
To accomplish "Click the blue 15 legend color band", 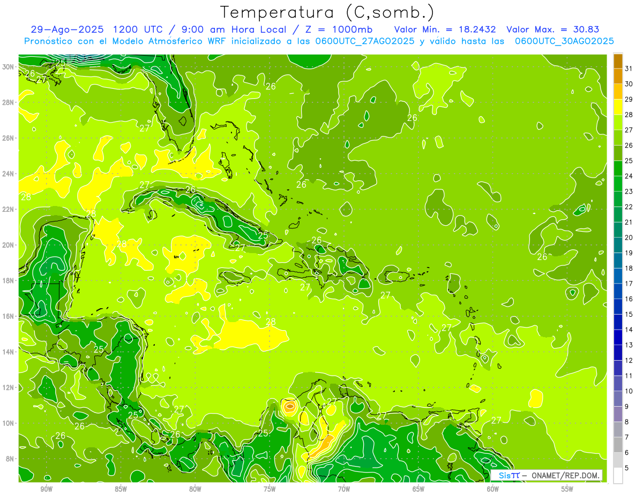I will pyautogui.click(x=618, y=322).
